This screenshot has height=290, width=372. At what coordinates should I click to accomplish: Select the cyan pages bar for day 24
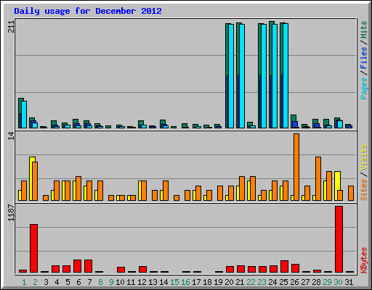click(275, 76)
